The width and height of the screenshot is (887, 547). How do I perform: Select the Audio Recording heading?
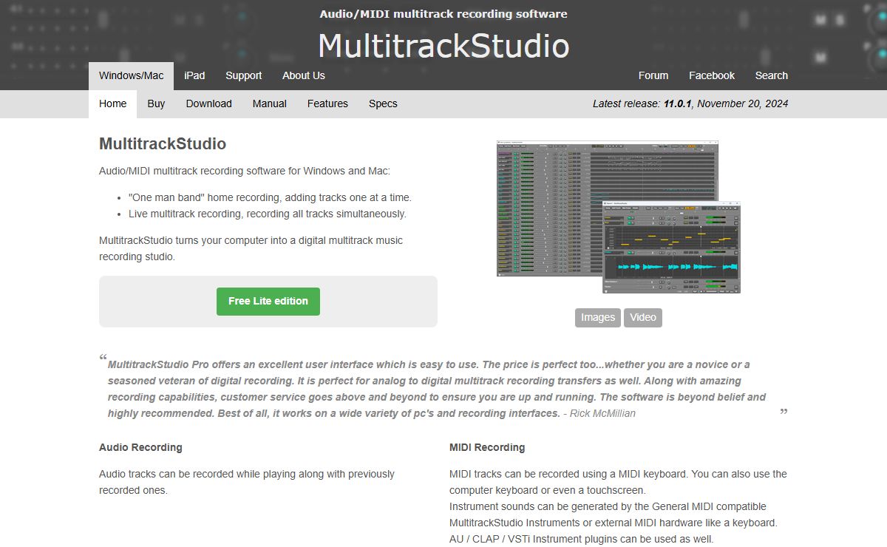(x=140, y=447)
